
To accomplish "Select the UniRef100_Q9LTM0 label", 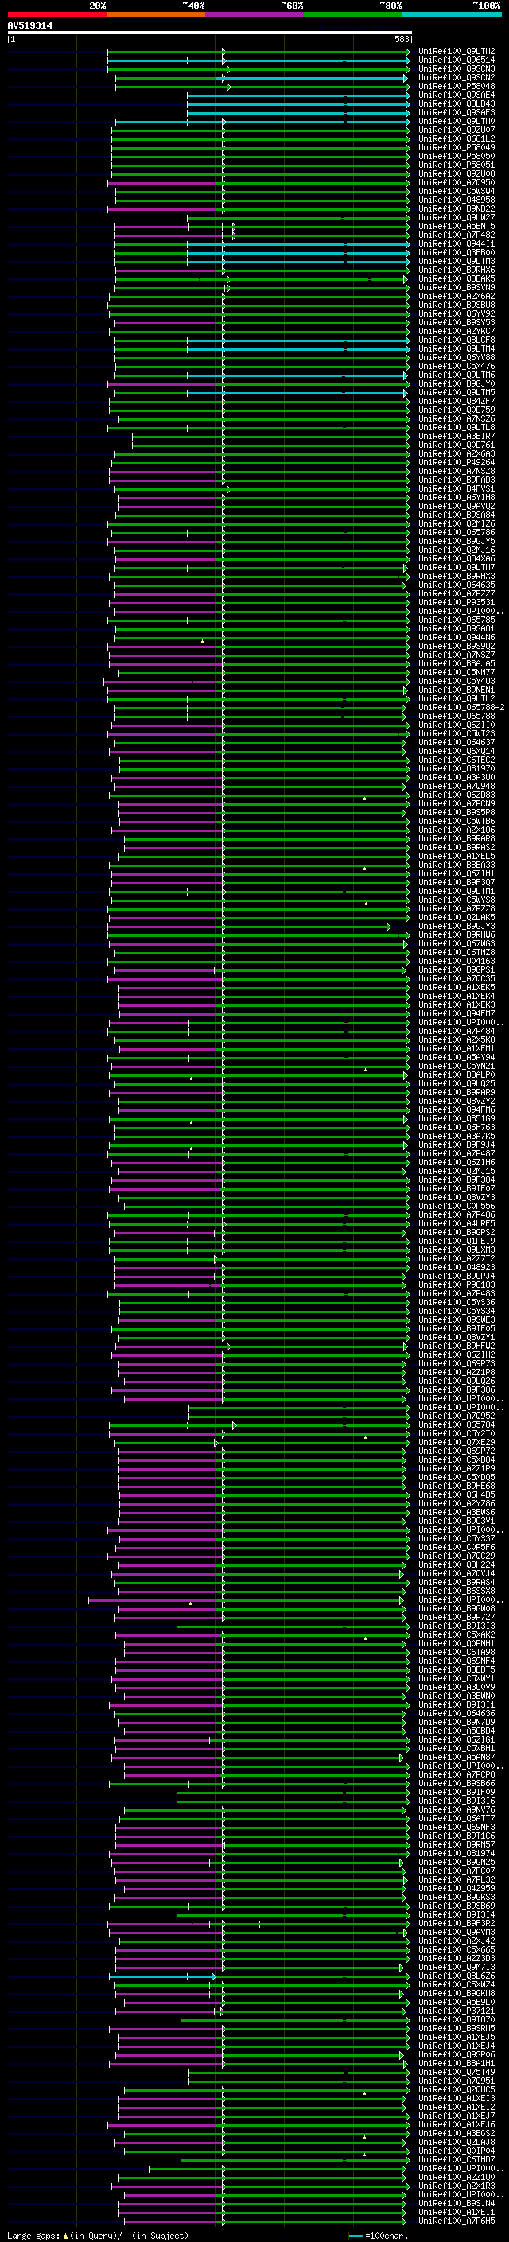I will pos(457,121).
